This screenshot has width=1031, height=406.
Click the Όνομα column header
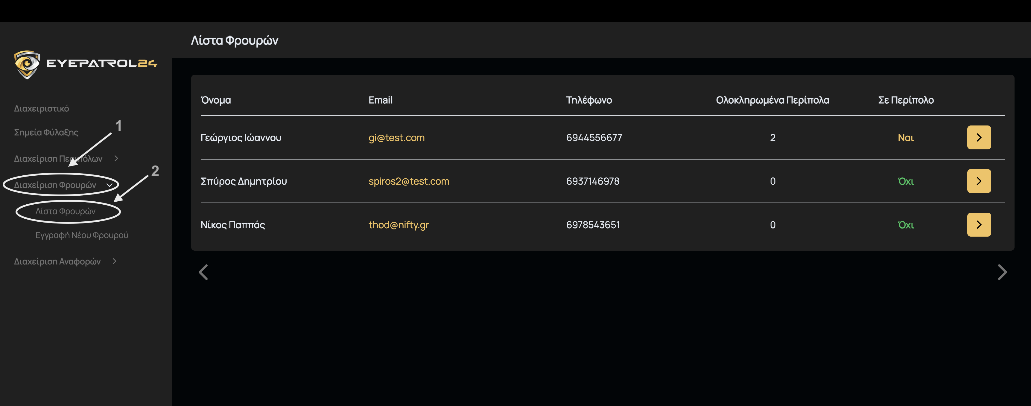216,100
